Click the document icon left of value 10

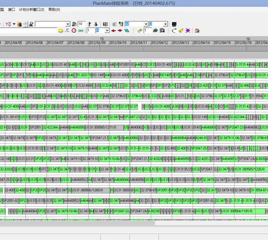click(x=74, y=24)
